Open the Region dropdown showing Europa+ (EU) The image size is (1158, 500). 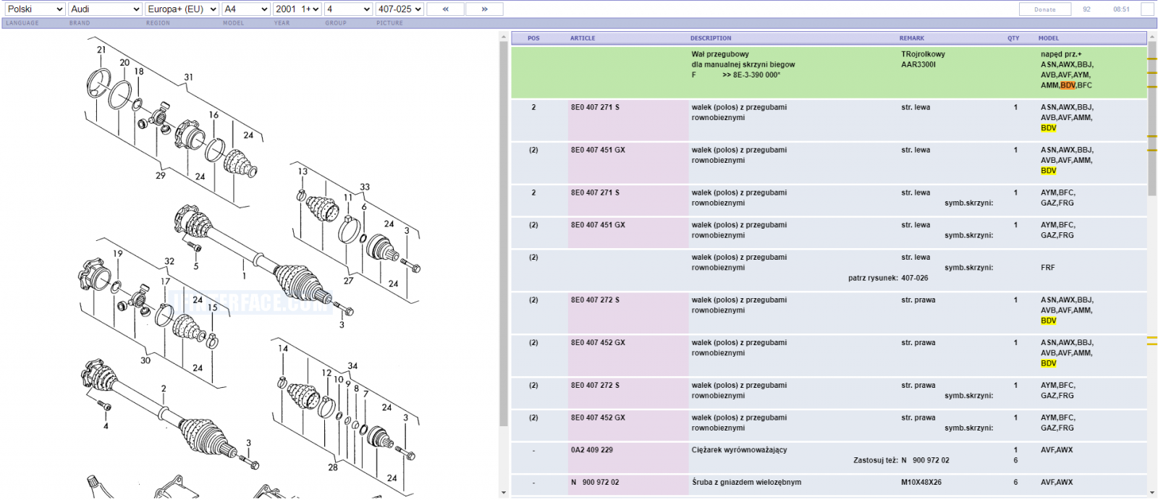[x=182, y=9]
